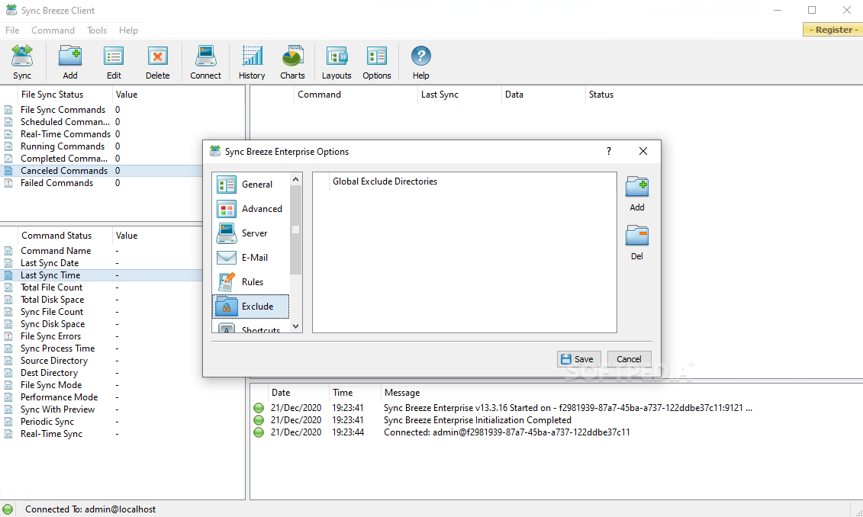The width and height of the screenshot is (863, 517).
Task: Select the Completed Commands row
Action: 102,159
